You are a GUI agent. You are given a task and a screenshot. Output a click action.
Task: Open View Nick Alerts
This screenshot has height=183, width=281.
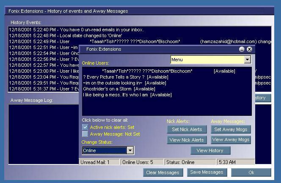[187, 140]
